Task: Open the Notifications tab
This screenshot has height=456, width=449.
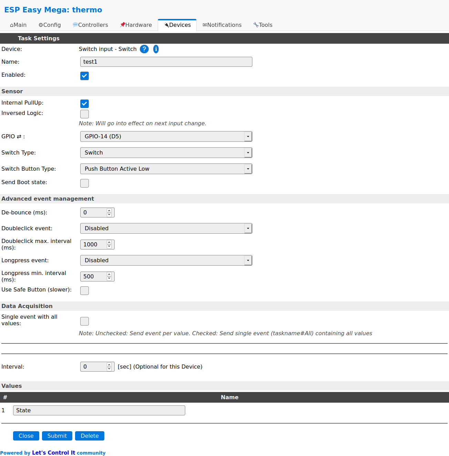Action: tap(222, 25)
